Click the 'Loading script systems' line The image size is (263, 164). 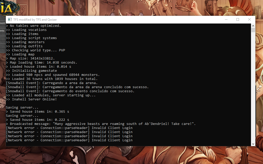(31, 38)
